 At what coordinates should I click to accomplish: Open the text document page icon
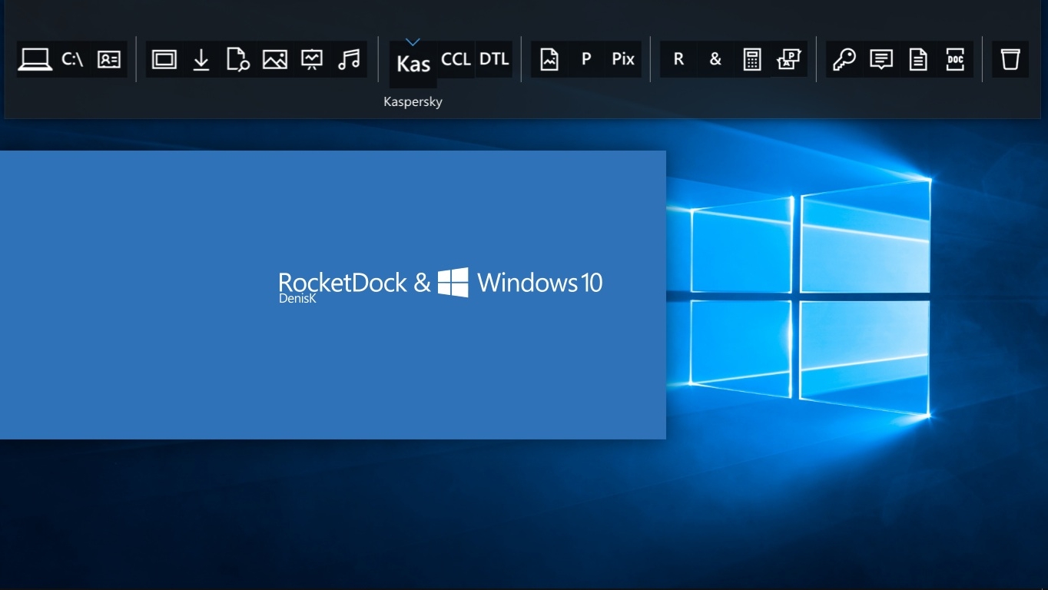point(918,59)
